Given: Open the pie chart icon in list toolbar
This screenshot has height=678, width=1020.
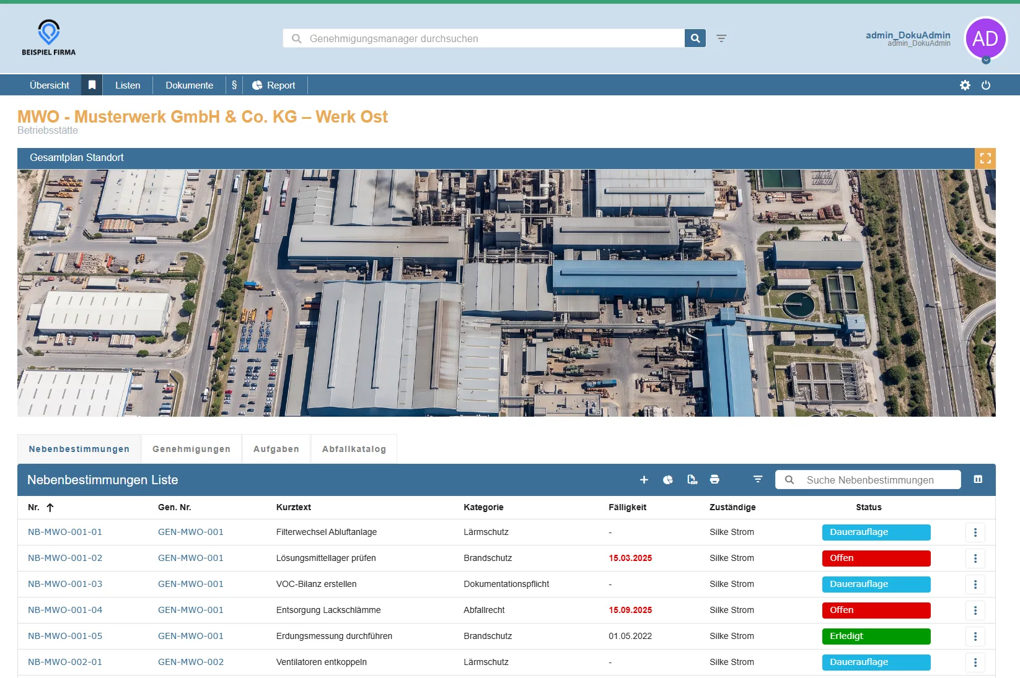Looking at the screenshot, I should [668, 480].
